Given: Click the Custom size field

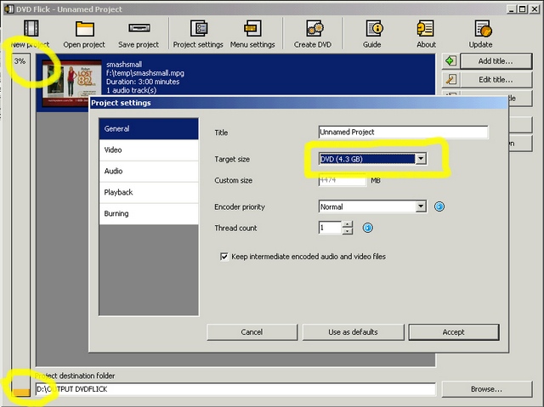Looking at the screenshot, I should point(342,180).
